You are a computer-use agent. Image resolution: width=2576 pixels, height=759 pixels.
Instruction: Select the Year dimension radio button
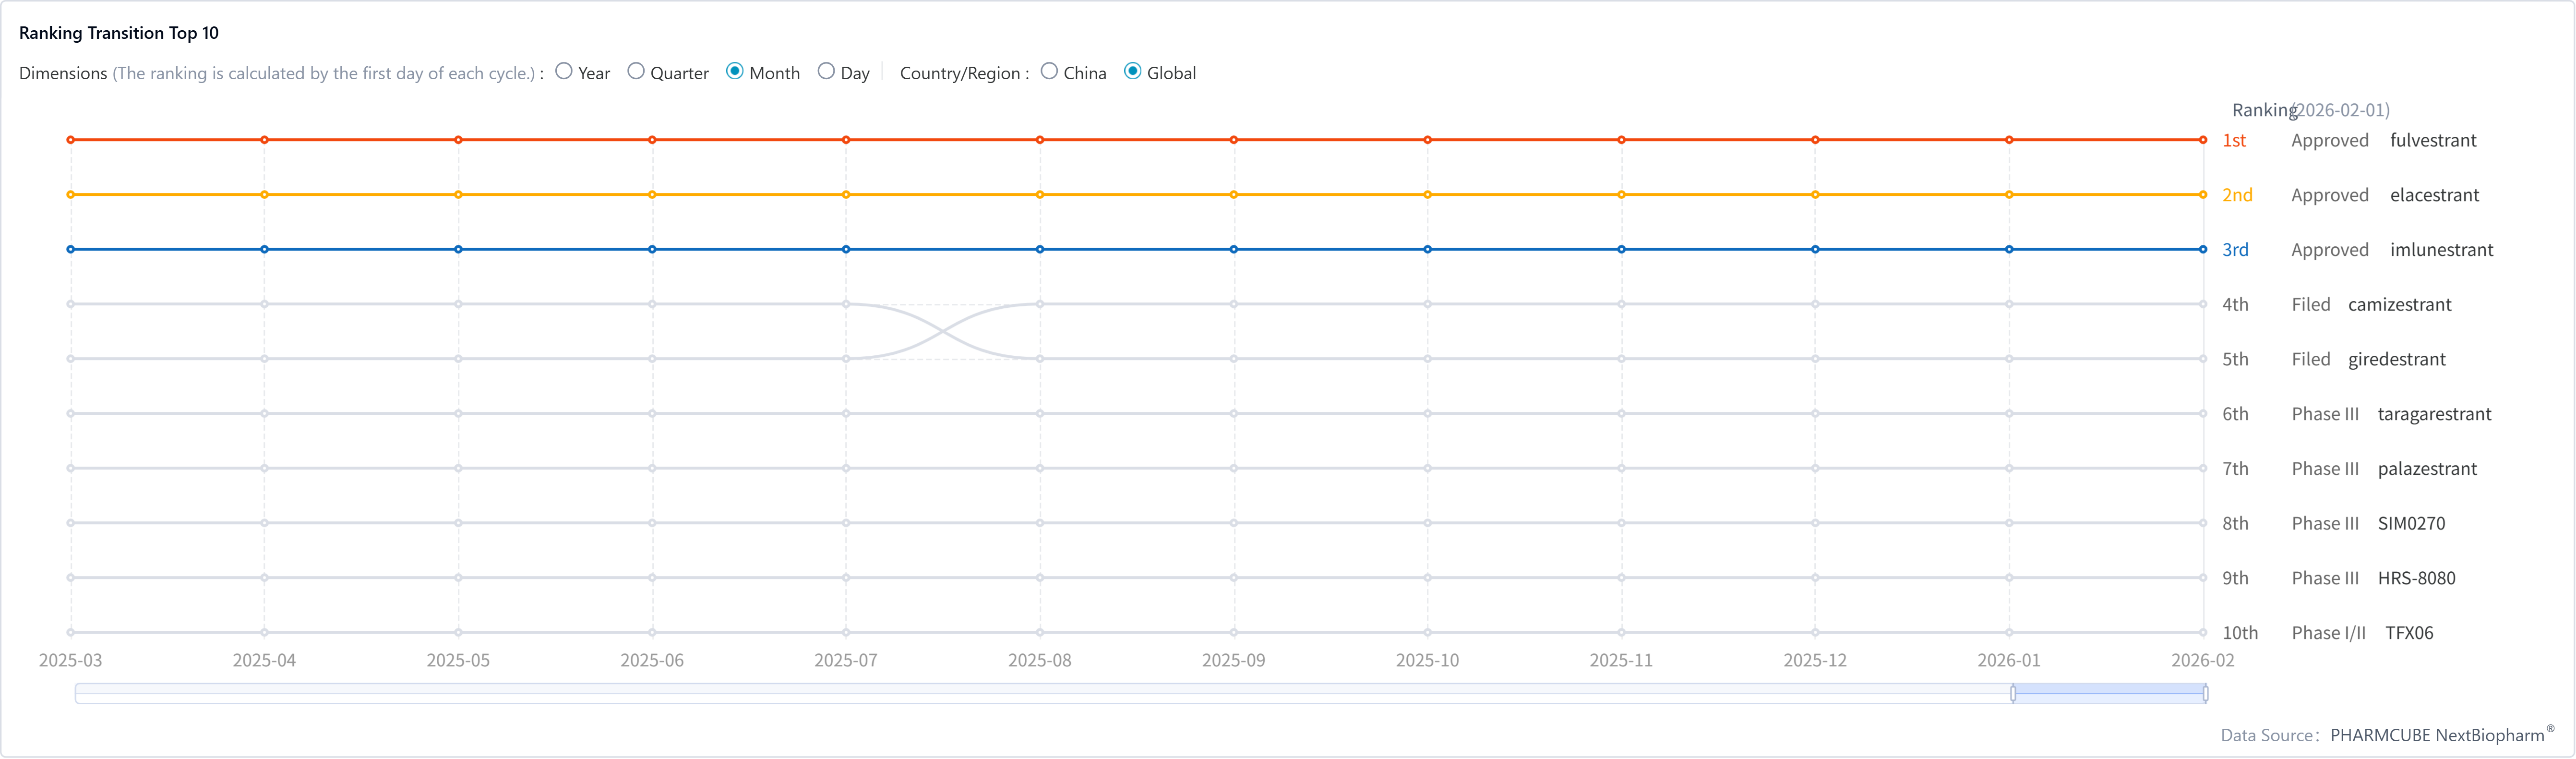tap(564, 72)
